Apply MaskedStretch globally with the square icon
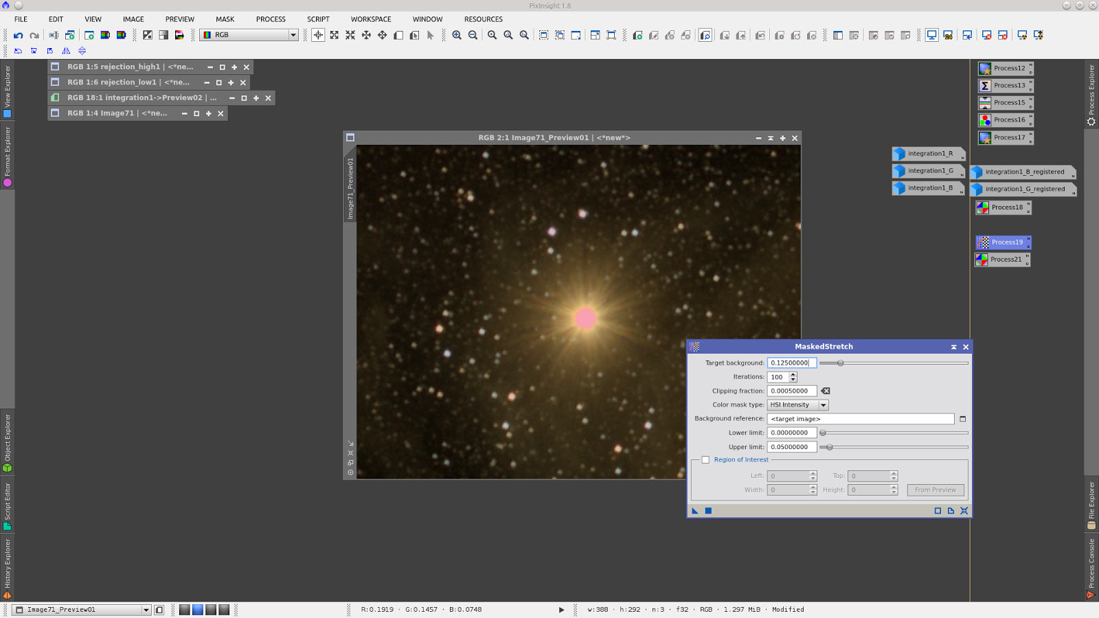 (708, 511)
